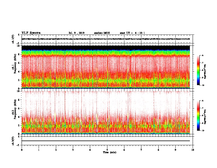Click the "Time (min)" x-axis label
This screenshot has width=217, height=168.
(110, 152)
